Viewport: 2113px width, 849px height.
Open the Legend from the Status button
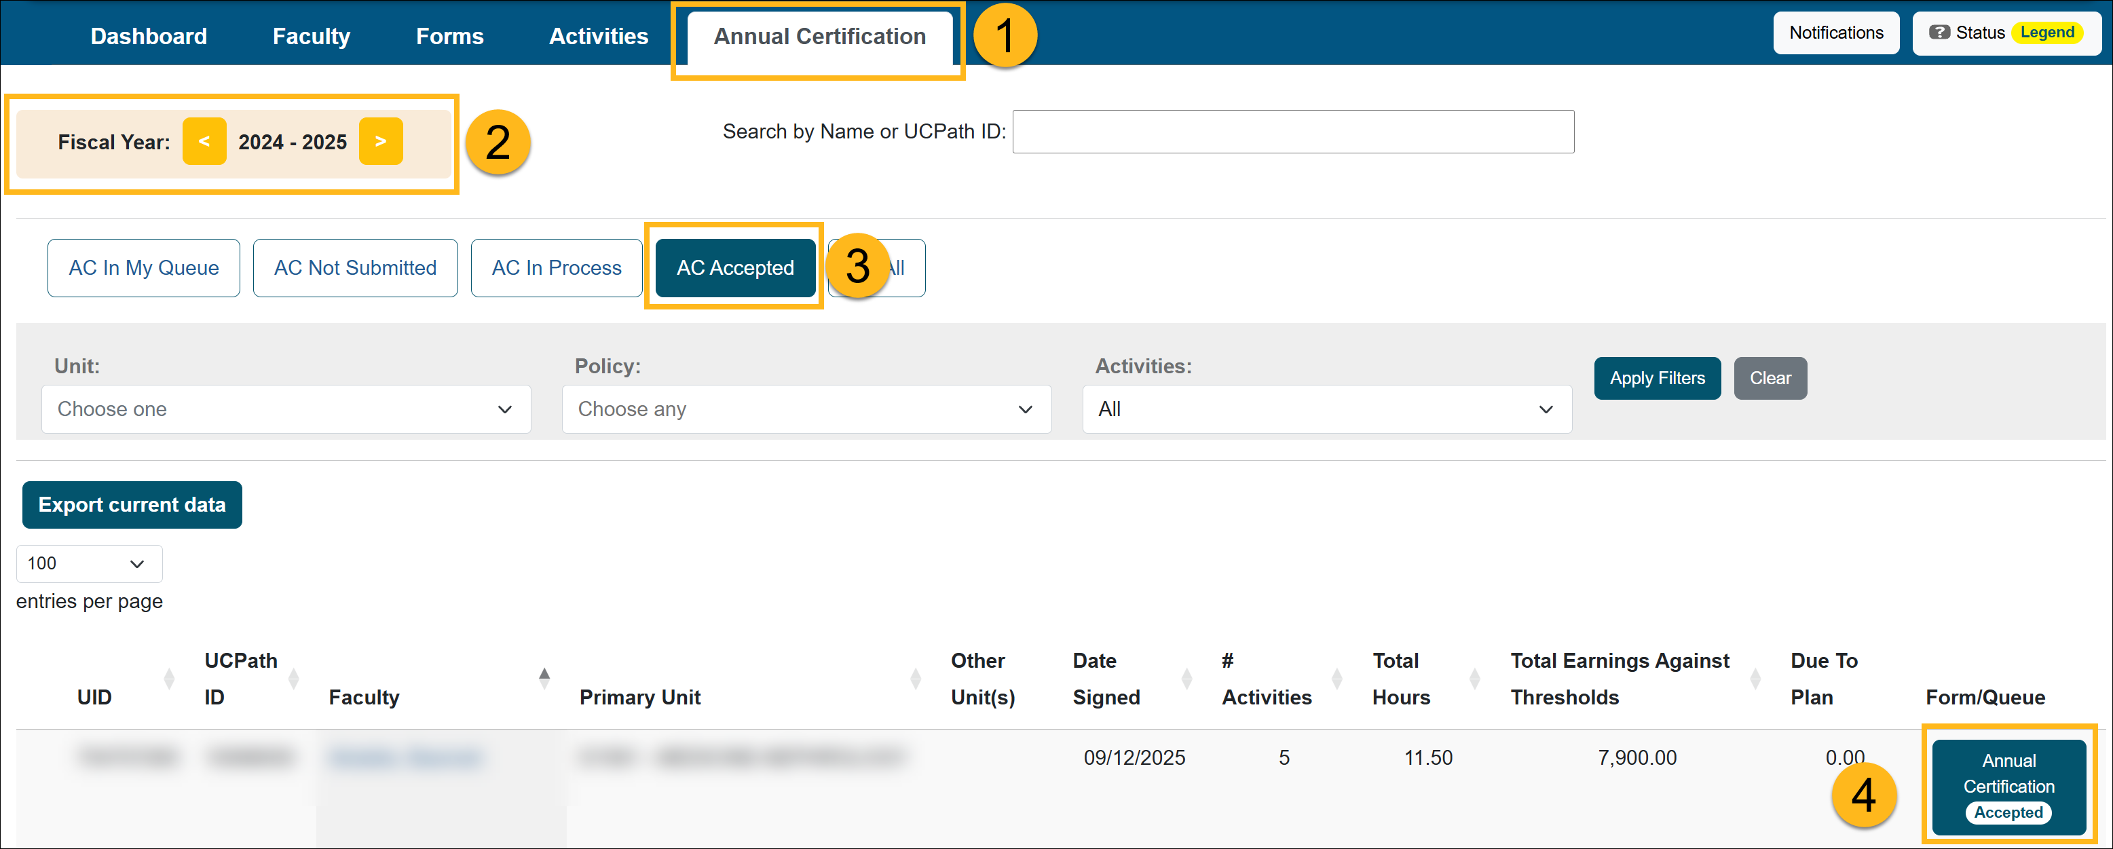(2047, 32)
